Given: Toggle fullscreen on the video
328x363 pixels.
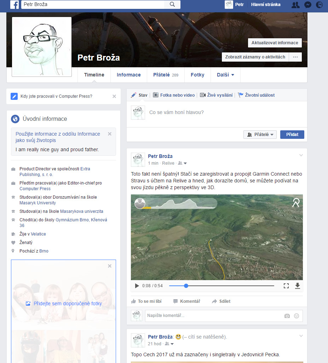Looking at the screenshot, I should tap(286, 286).
